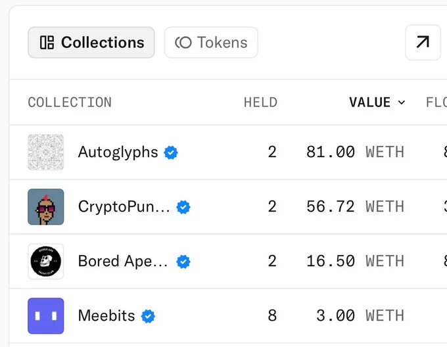Click the Bored Ape verified badge
Viewport: 447px width, 347px height.
[x=183, y=262]
